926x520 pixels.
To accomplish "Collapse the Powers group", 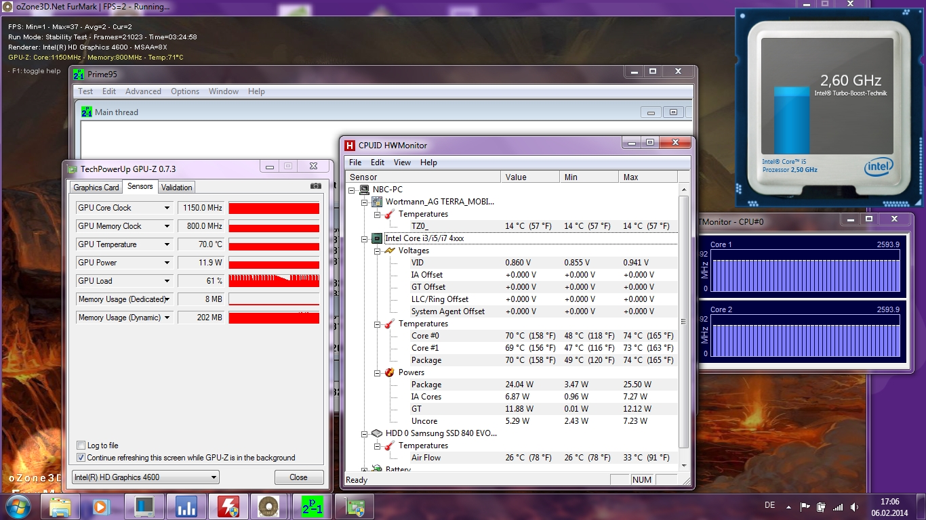I will [x=378, y=373].
